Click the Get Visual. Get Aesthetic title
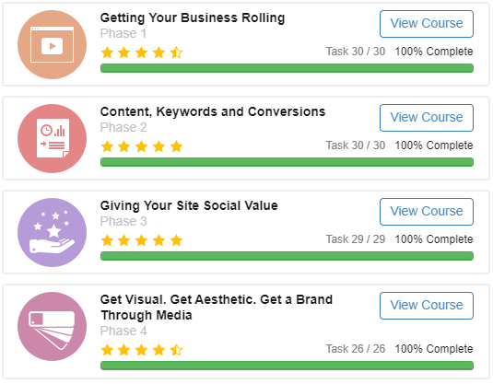Viewport: 493px width, 384px height. click(x=217, y=308)
